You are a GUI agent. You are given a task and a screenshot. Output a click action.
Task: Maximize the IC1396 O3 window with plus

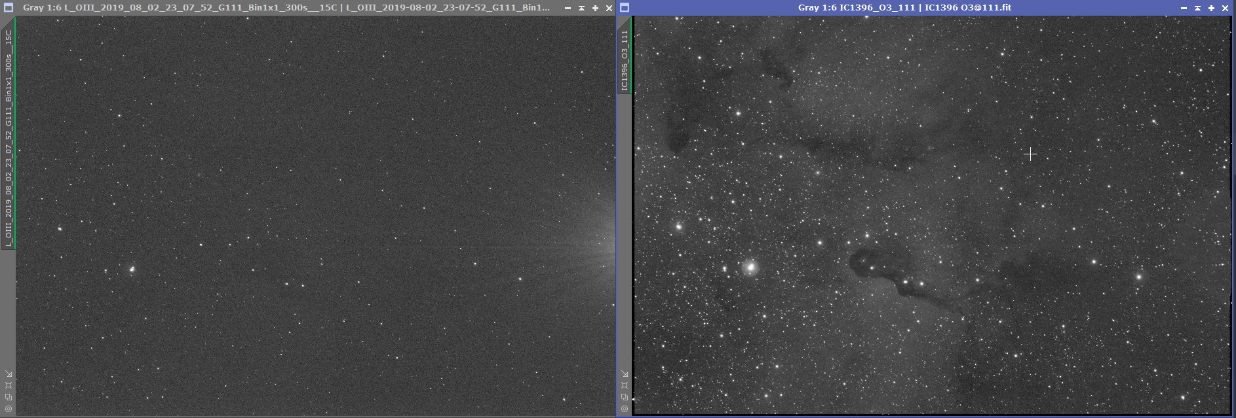pyautogui.click(x=1211, y=8)
